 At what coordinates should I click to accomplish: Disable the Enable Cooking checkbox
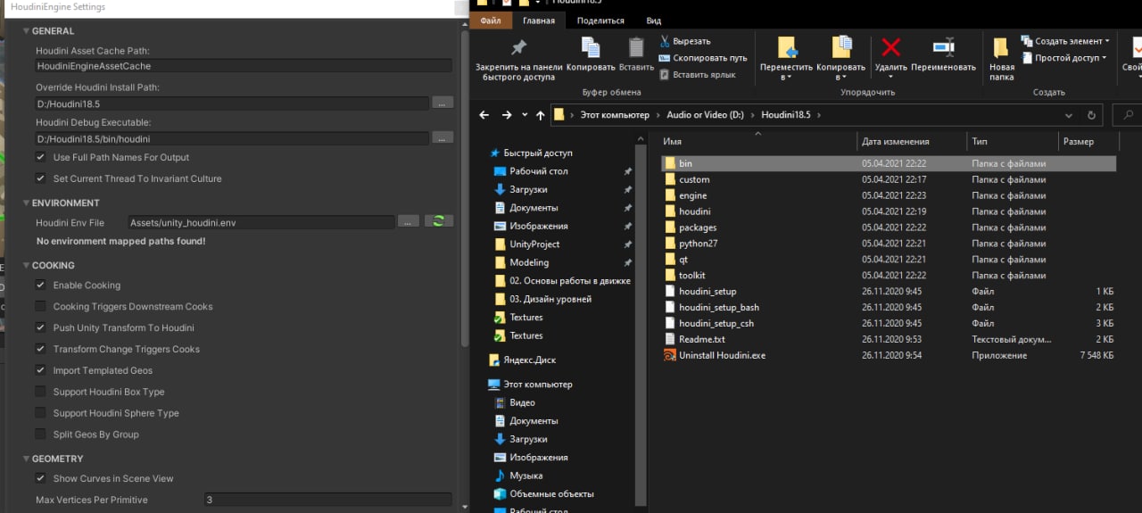click(x=40, y=285)
